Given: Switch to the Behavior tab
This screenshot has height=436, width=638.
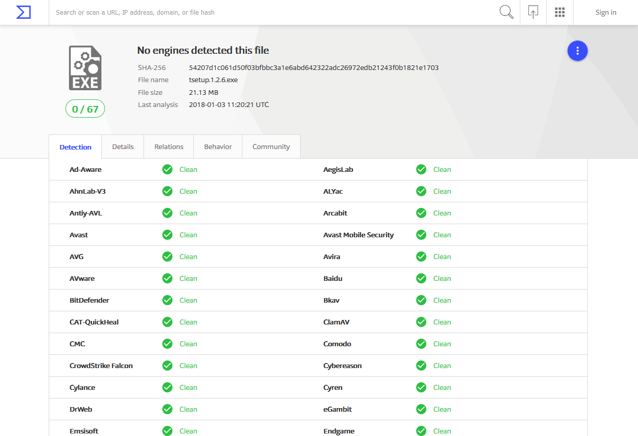Looking at the screenshot, I should 218,147.
